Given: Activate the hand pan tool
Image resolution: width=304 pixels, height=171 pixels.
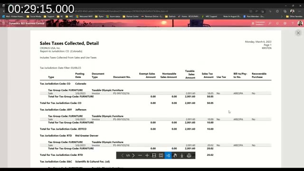Looking at the screenshot, I should [x=175, y=155].
